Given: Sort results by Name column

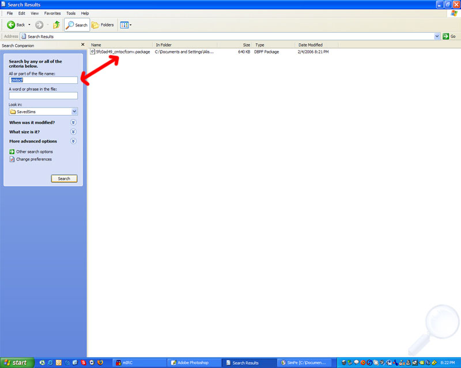Looking at the screenshot, I should pos(120,45).
